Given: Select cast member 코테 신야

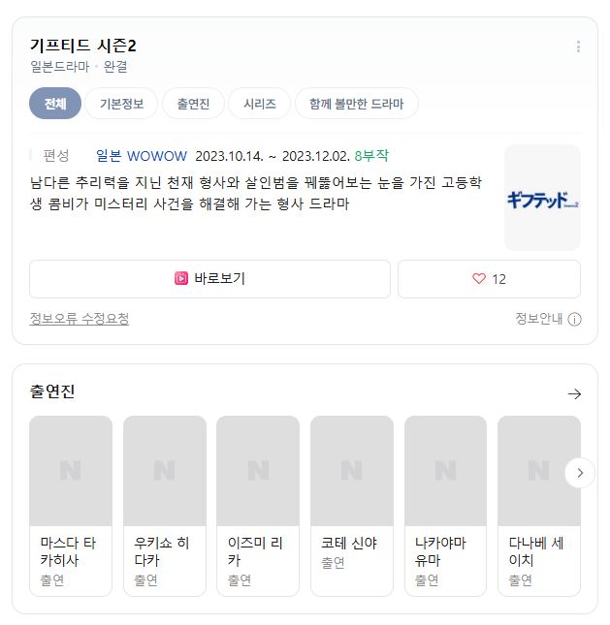Looking at the screenshot, I should (352, 506).
